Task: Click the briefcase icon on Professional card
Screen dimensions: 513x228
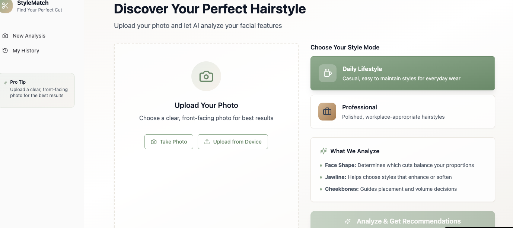Action: coord(327,112)
